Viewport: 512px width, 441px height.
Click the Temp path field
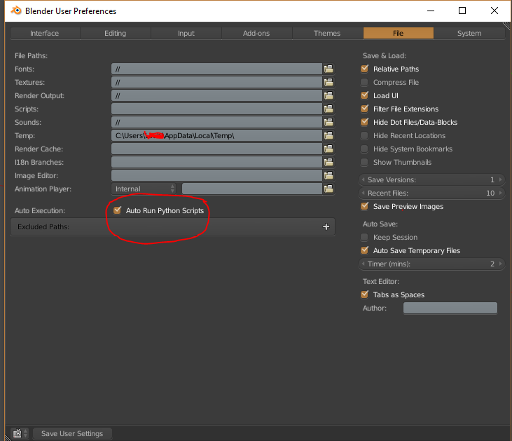coord(217,135)
